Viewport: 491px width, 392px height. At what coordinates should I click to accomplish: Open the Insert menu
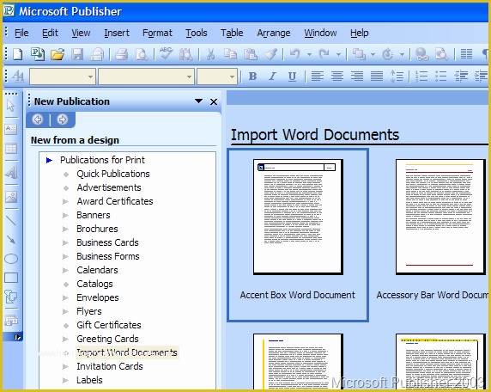click(x=117, y=33)
